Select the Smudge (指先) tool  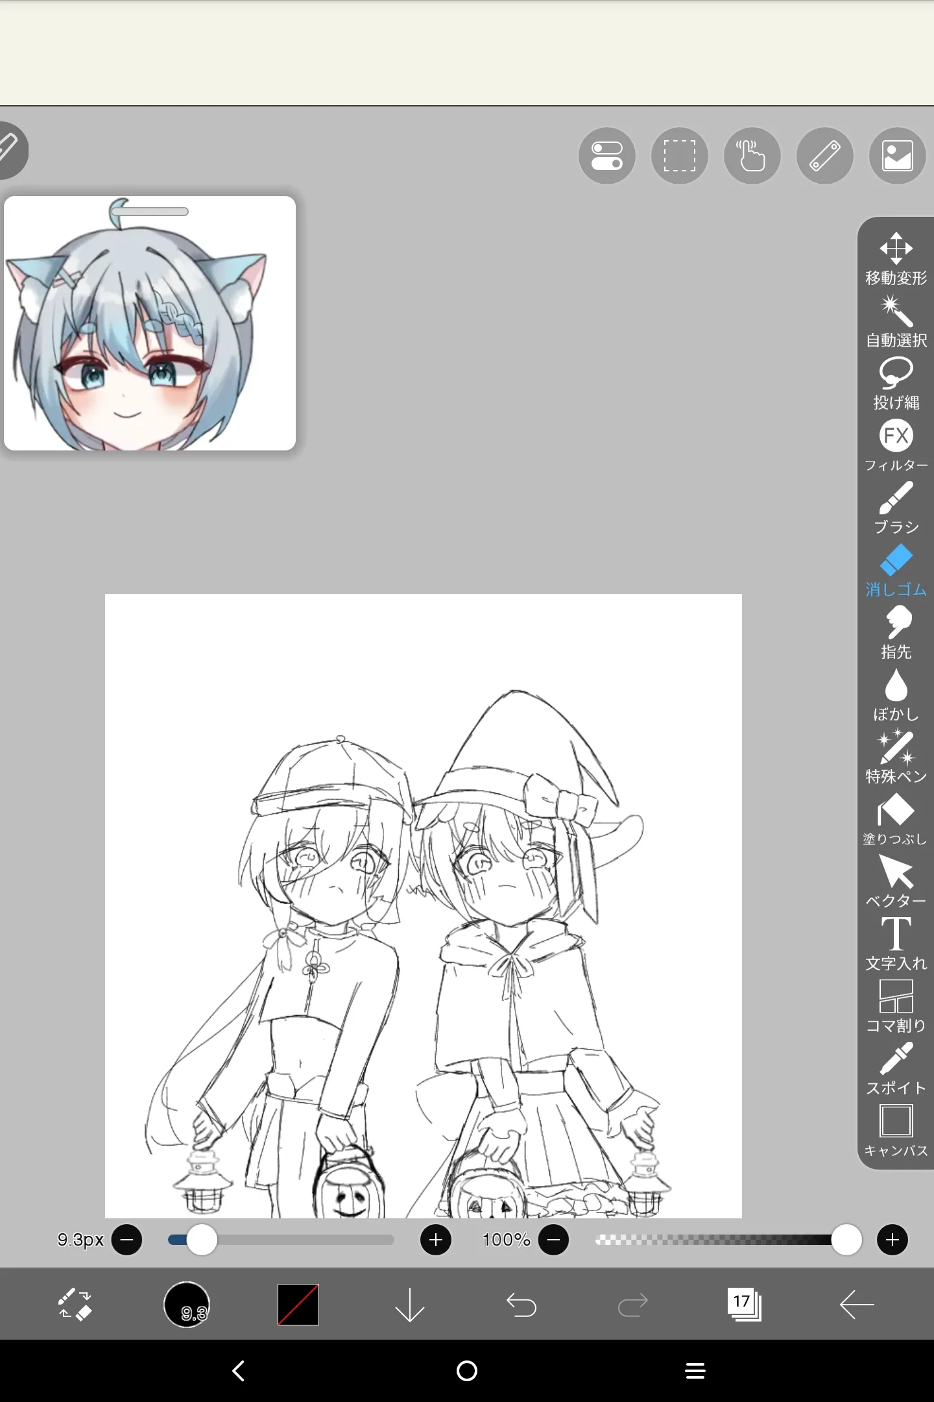point(896,632)
